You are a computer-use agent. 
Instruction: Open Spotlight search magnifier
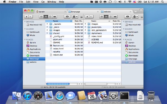(163, 2)
